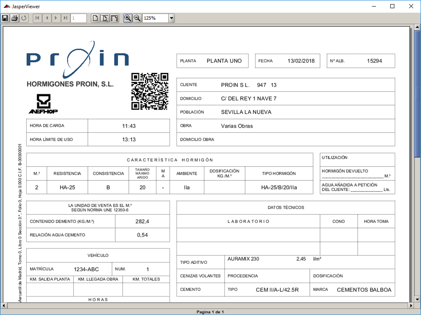Click the HORMIGONES PROIN, S.L. heading
421x315 pixels.
[70, 84]
